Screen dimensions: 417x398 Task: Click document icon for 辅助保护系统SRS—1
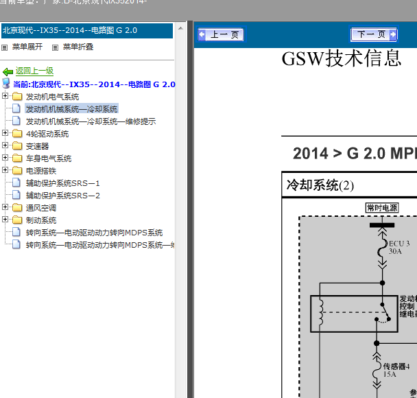16,183
